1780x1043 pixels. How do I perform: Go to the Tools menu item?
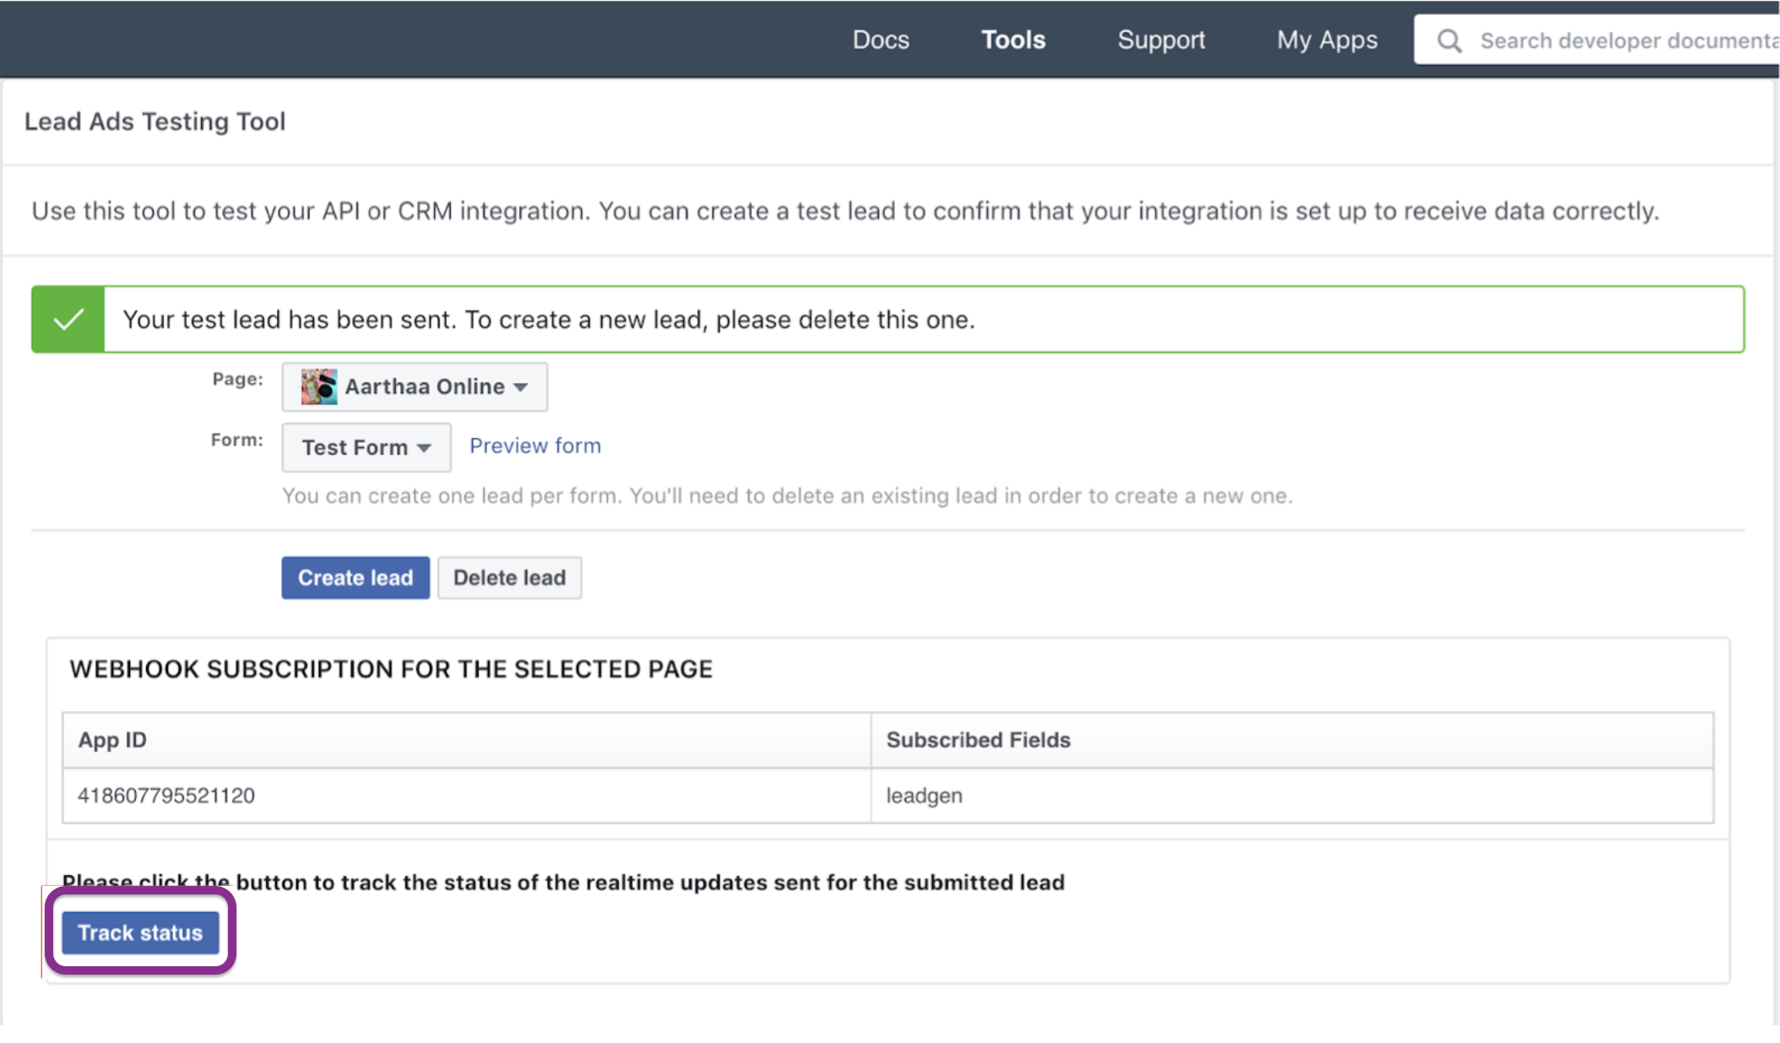[1012, 40]
